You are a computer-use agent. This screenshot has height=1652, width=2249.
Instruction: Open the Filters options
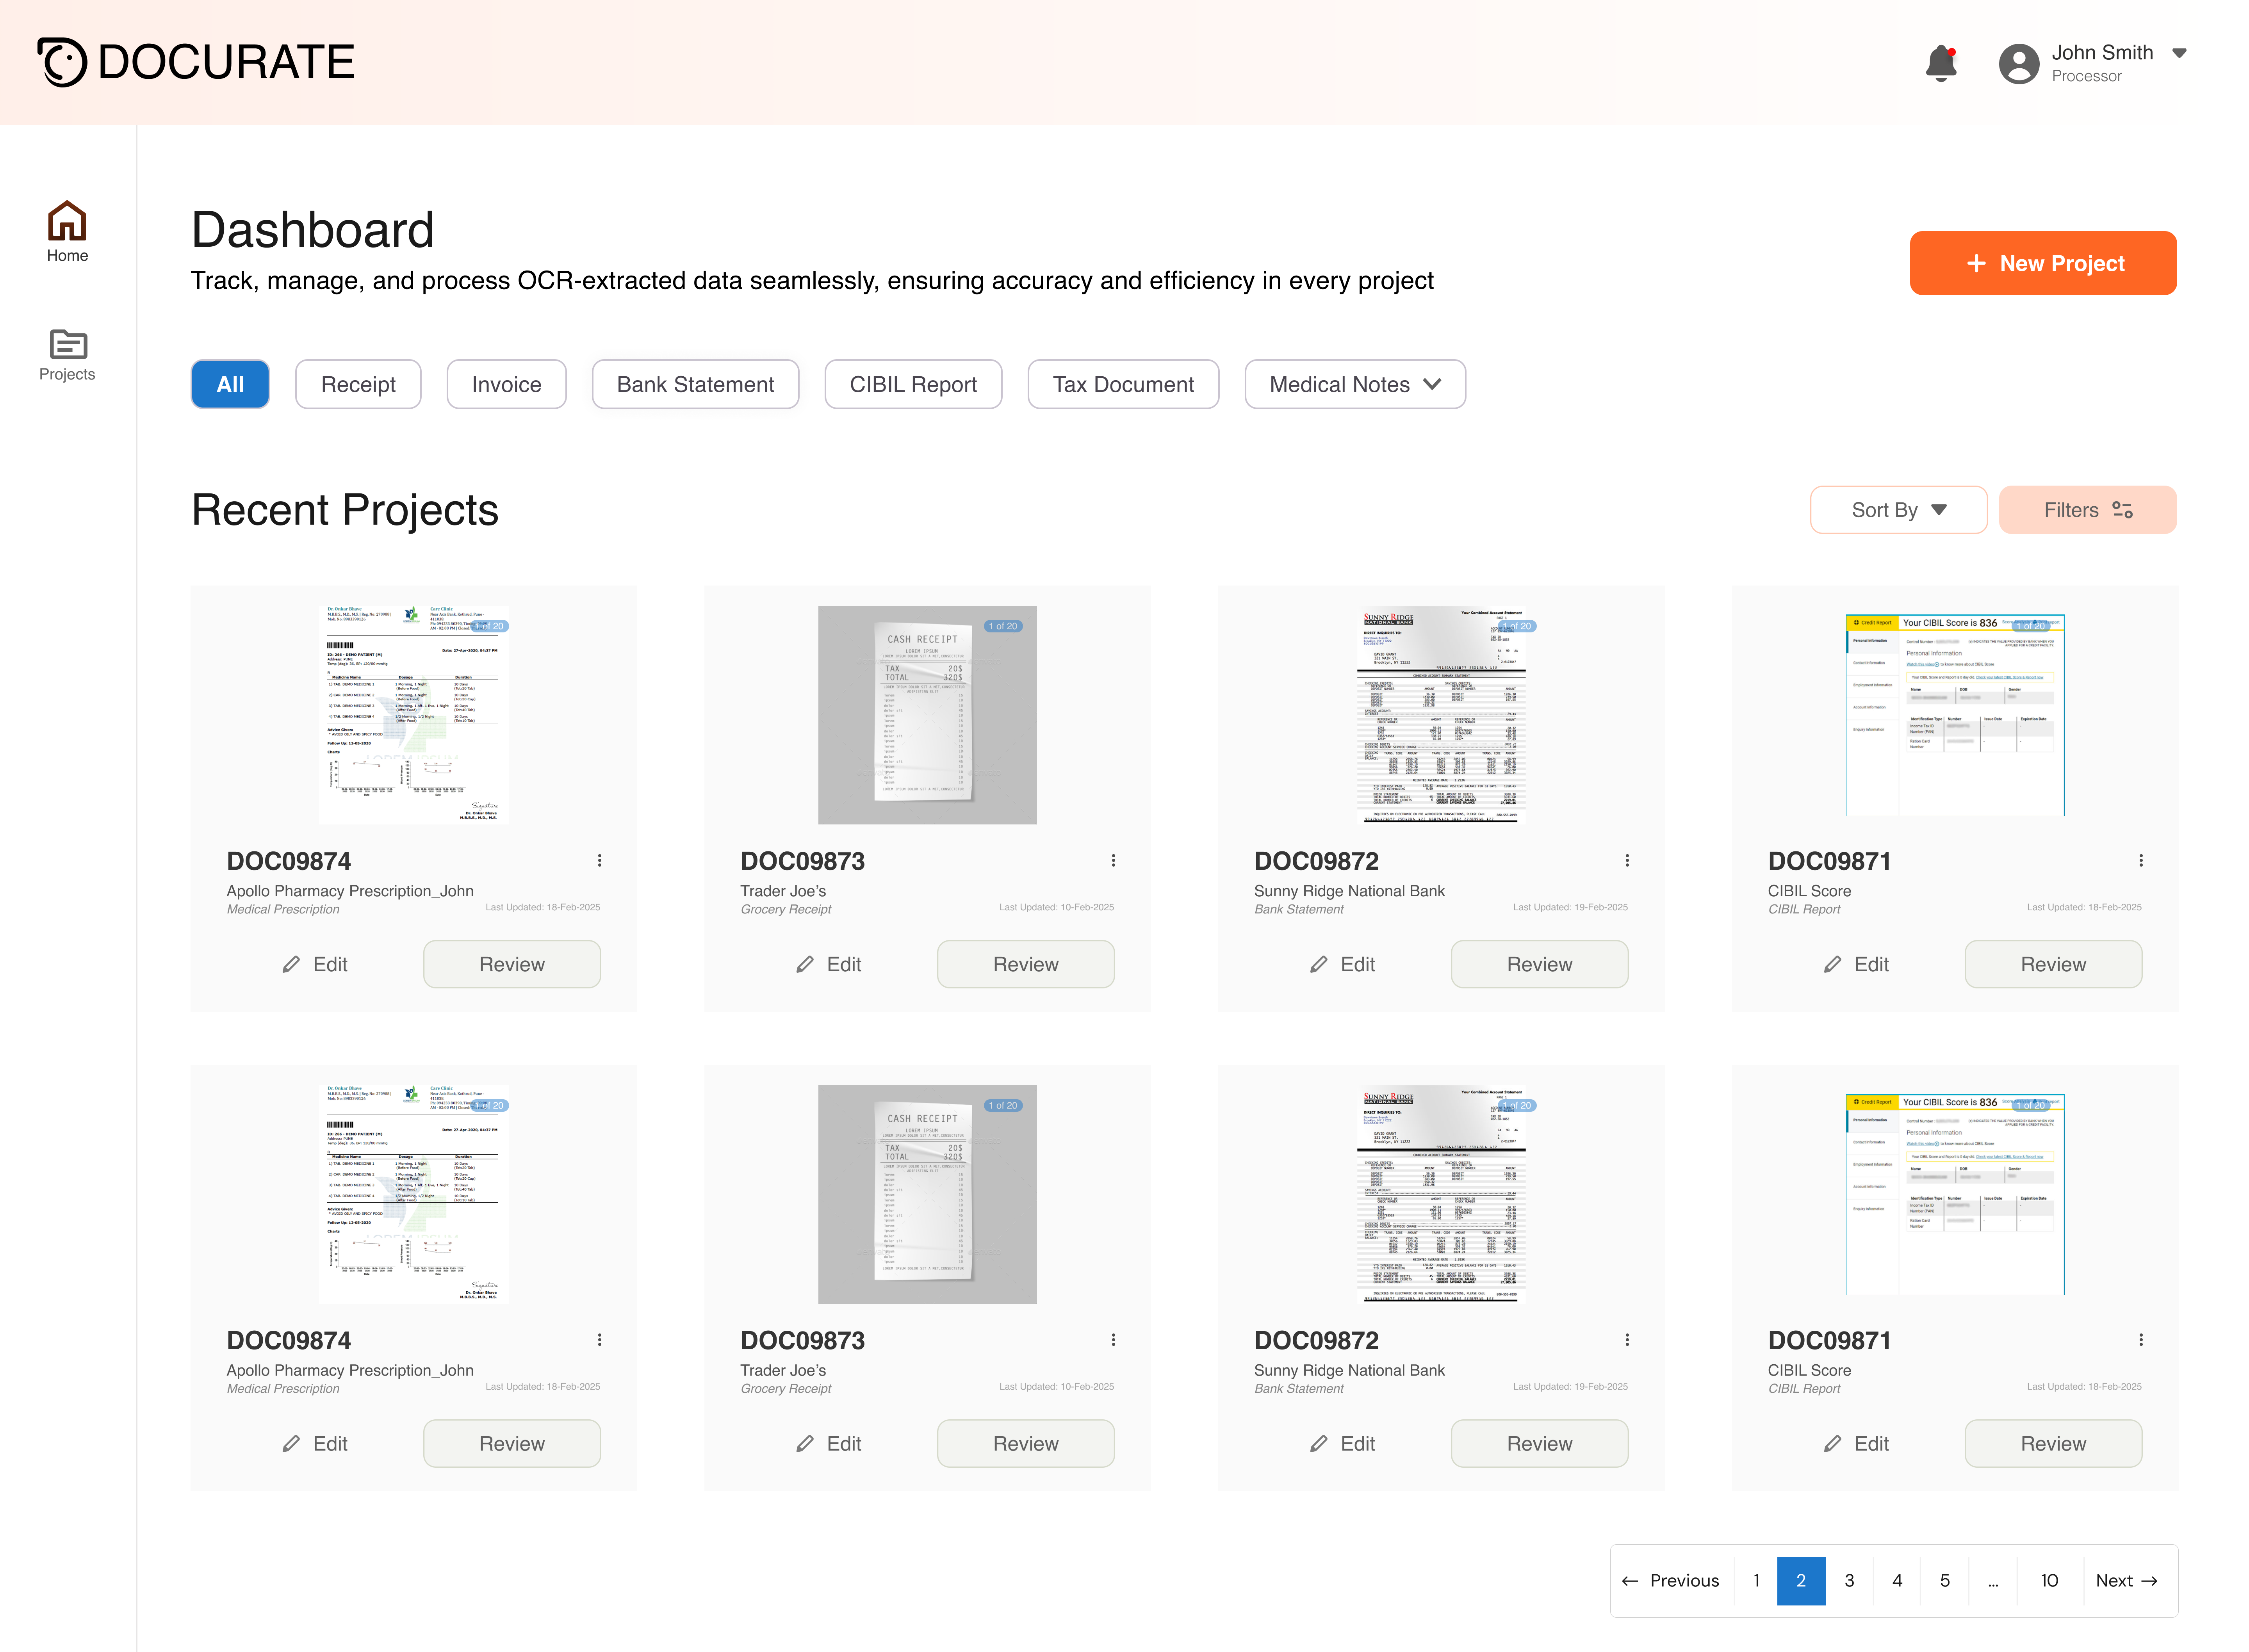click(x=2087, y=510)
